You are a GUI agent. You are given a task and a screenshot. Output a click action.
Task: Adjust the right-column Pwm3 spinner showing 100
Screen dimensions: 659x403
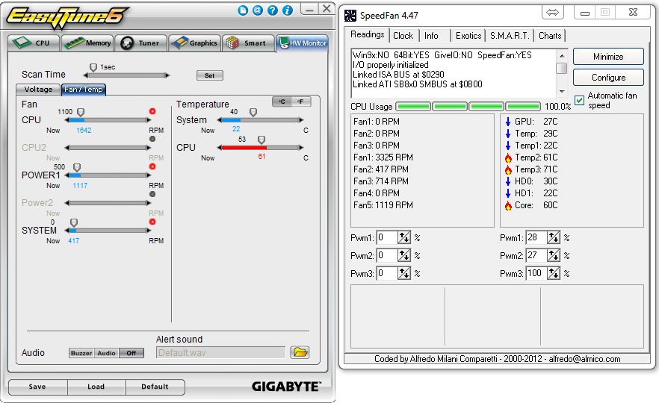click(x=553, y=273)
